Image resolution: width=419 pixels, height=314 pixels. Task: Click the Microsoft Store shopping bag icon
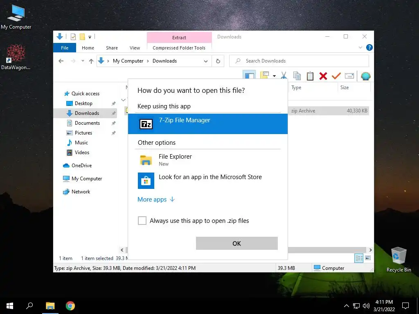pos(146,180)
